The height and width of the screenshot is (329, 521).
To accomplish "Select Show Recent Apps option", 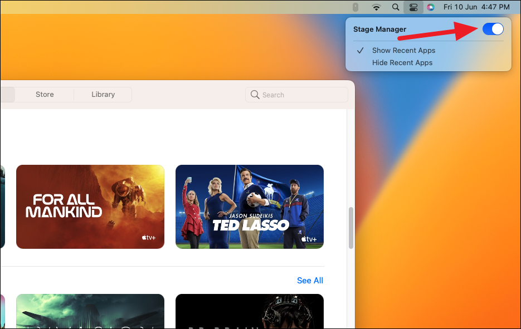I will coord(403,51).
